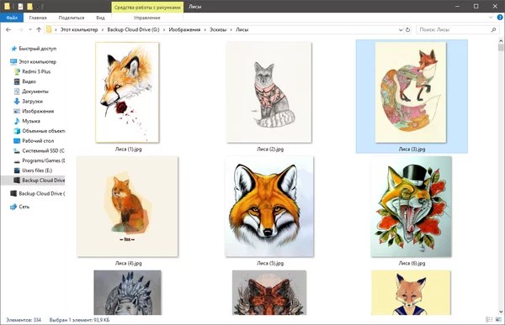The image size is (505, 325).
Task: Go back with the back arrow
Action: tap(8, 29)
